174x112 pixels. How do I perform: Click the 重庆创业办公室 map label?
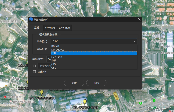(66, 4)
